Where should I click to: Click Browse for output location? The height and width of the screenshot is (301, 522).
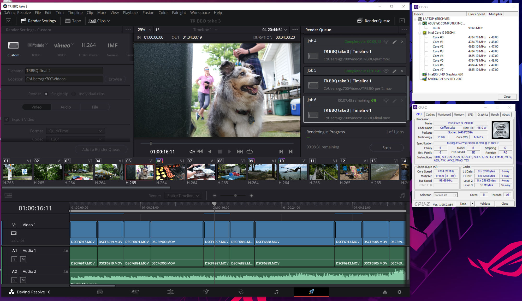point(115,79)
